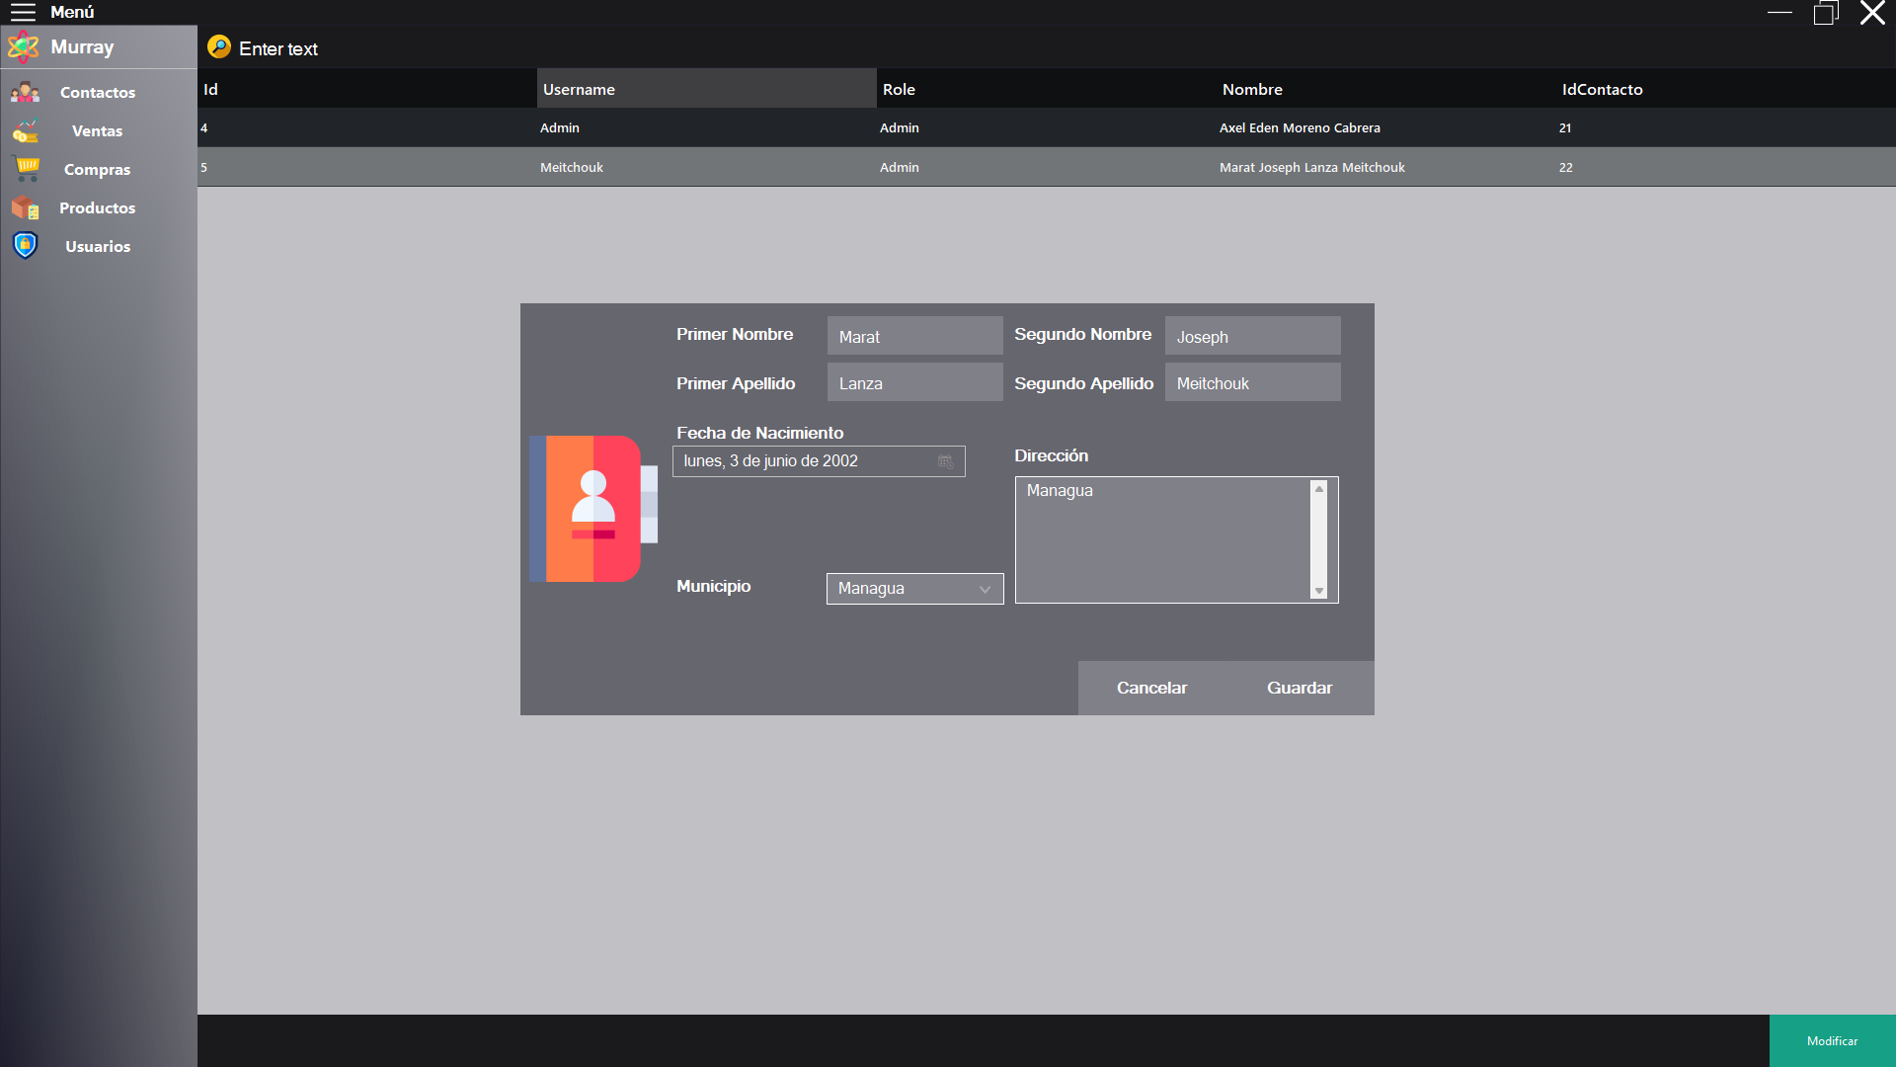This screenshot has height=1067, width=1896.
Task: Click the Segundo Apellido input field
Action: (x=1252, y=382)
